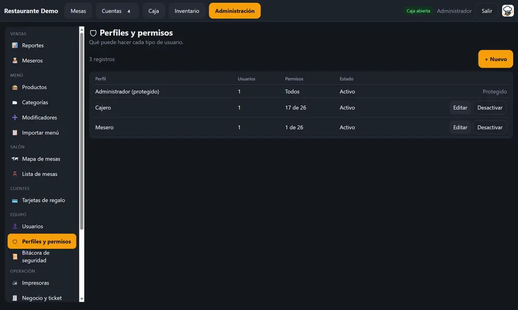Click the Protegido label in Administrador row
This screenshot has width=518, height=310.
pos(495,91)
